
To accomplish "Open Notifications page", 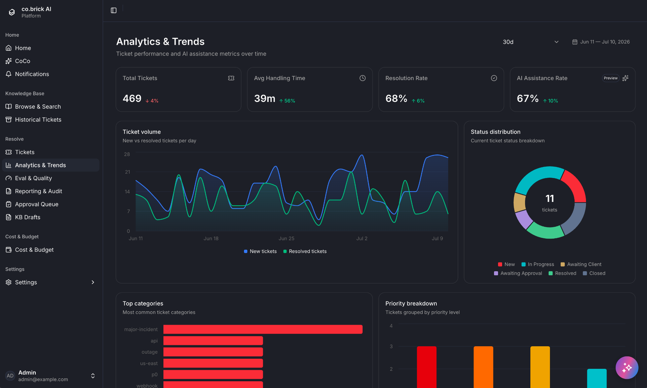I will [51, 74].
